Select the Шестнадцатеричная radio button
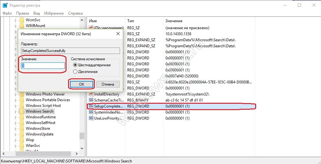 [x=75, y=65]
